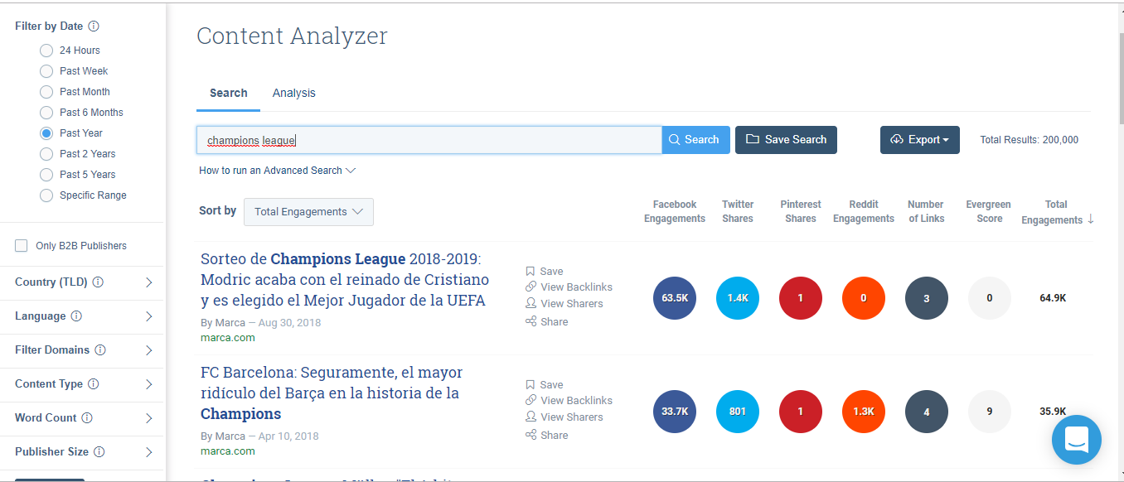
Task: Click the warning info icon beside Filter Domains
Action: click(100, 350)
